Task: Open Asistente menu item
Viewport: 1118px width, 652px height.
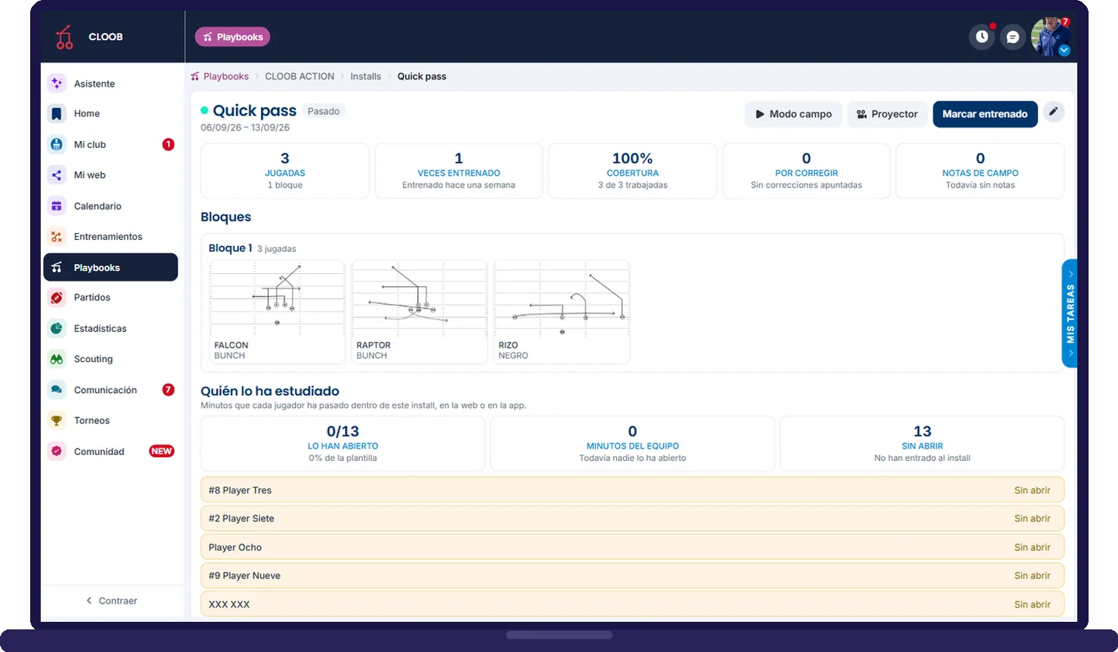Action: pyautogui.click(x=111, y=84)
